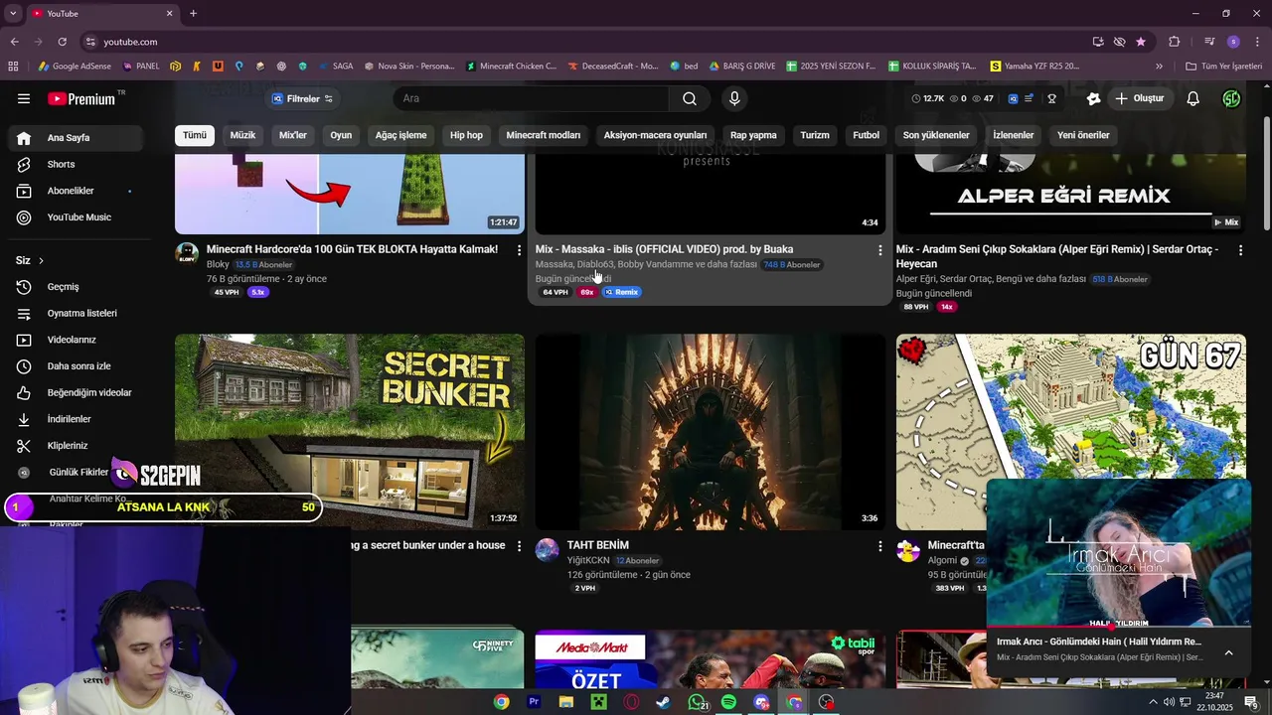Open more options for Minecraft Hardcore video
The image size is (1272, 715).
[519, 250]
